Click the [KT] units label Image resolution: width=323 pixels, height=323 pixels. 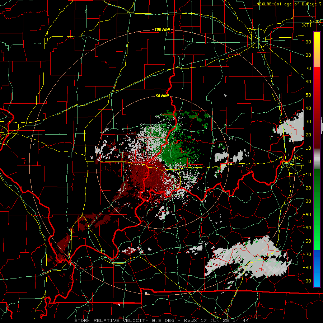coord(306,25)
